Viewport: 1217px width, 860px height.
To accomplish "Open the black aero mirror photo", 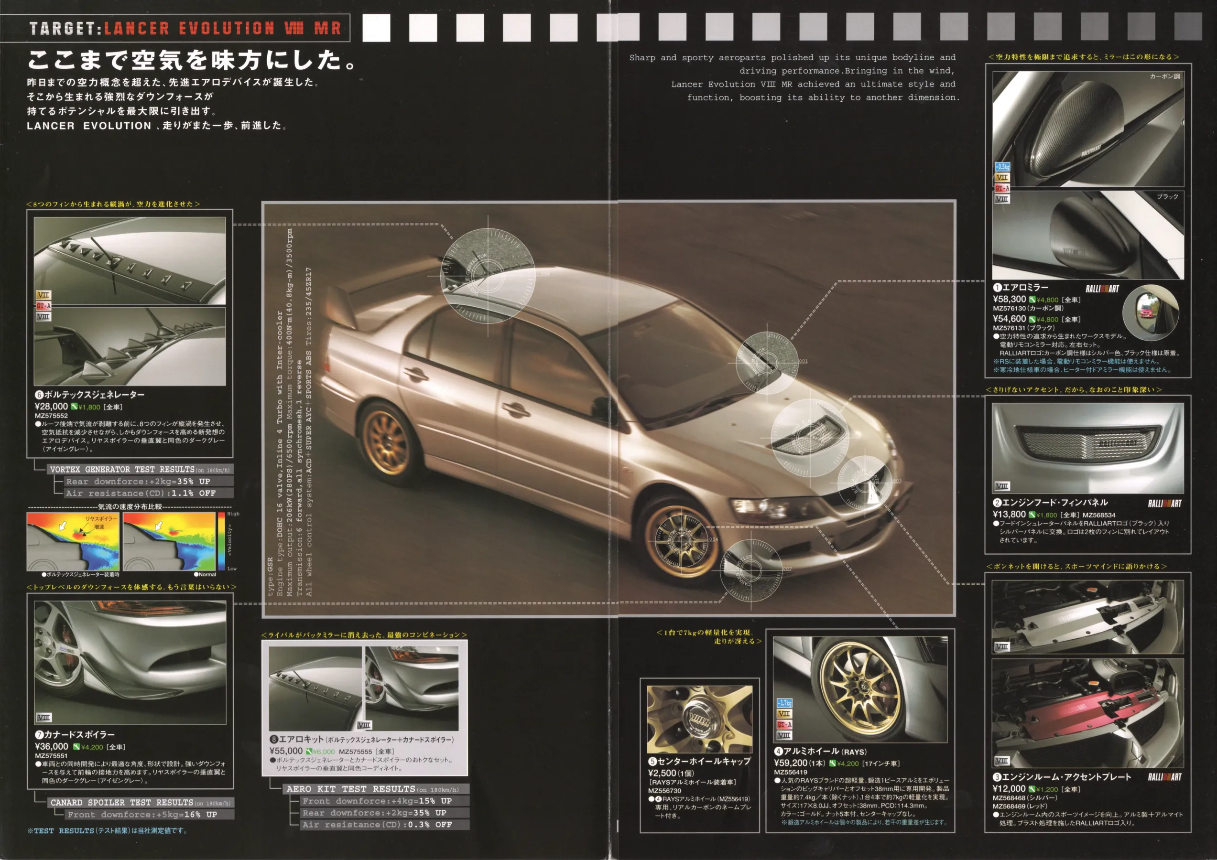I will pyautogui.click(x=1088, y=235).
